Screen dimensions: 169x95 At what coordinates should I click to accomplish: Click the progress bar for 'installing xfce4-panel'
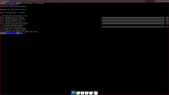coord(133,27)
